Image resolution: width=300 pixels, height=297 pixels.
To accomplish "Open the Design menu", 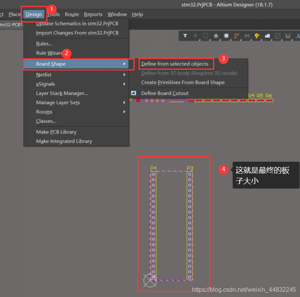I will [x=34, y=15].
